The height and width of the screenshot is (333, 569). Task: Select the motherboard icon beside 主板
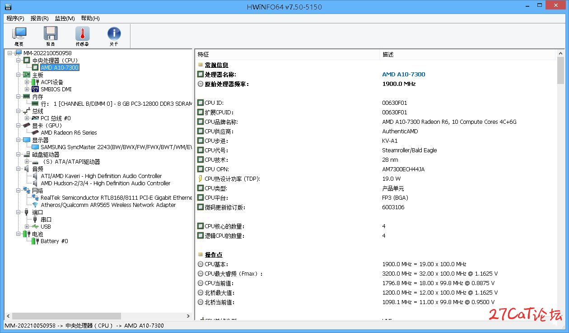point(27,75)
